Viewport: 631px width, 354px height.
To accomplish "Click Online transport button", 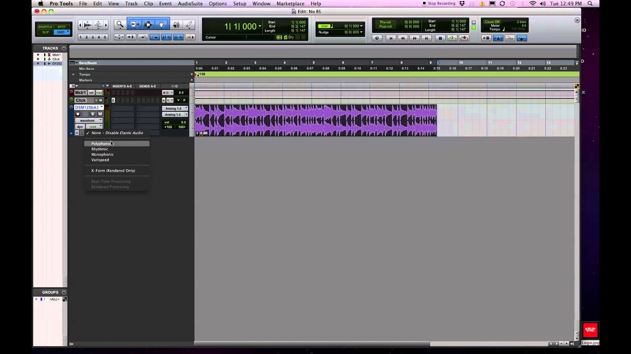I will tap(377, 38).
